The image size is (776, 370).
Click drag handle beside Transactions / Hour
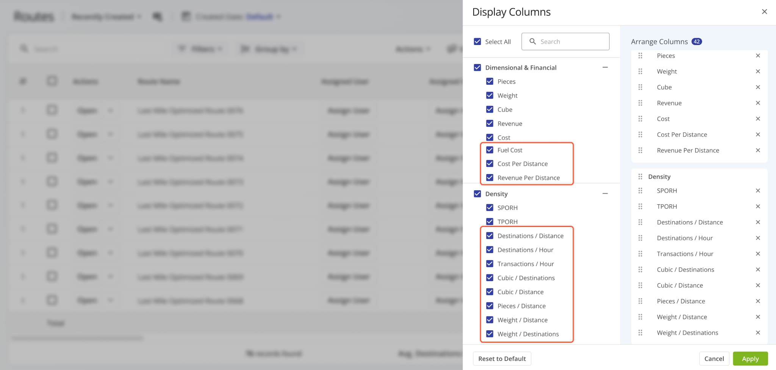coord(640,254)
